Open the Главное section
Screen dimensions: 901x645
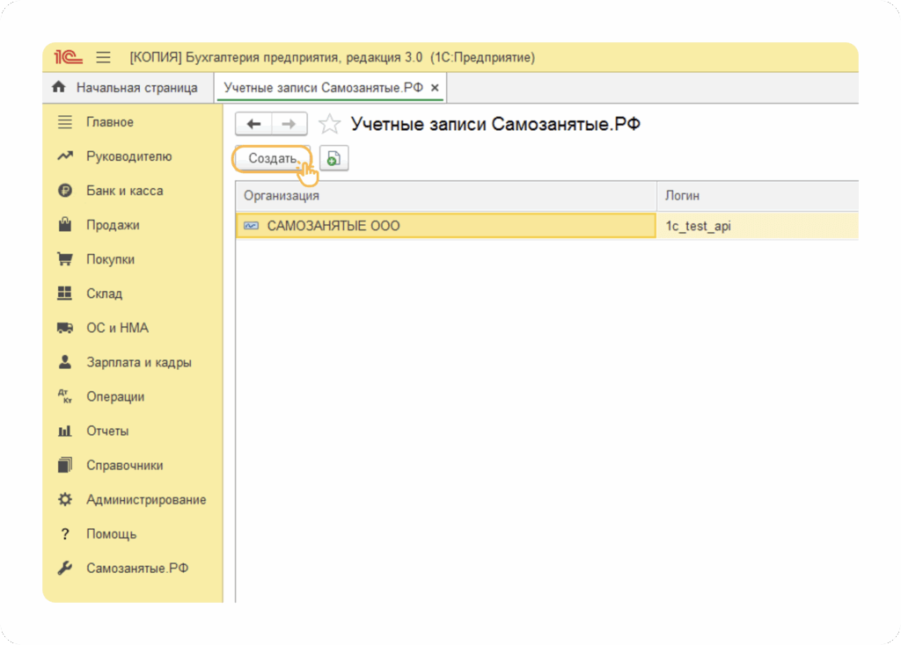click(x=109, y=122)
